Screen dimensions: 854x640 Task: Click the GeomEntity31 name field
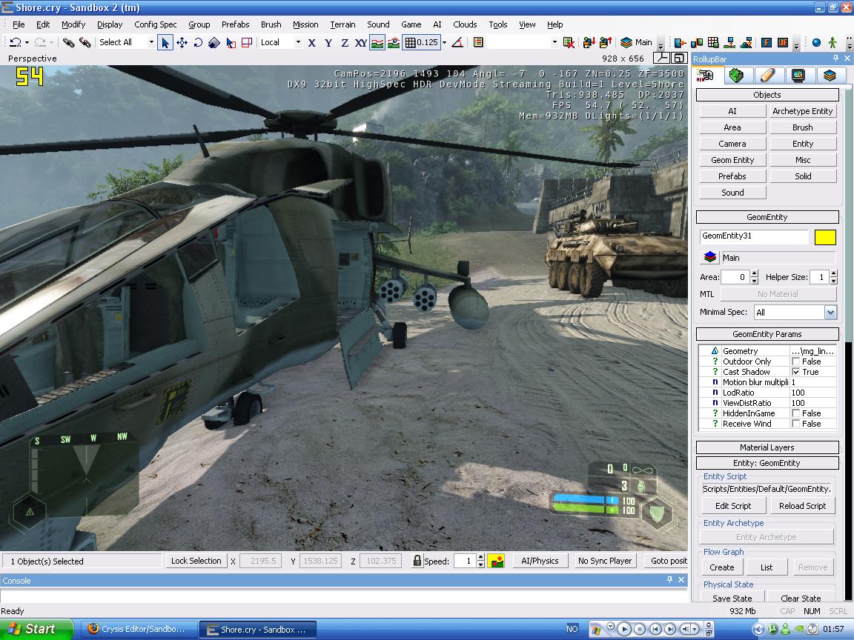click(755, 236)
